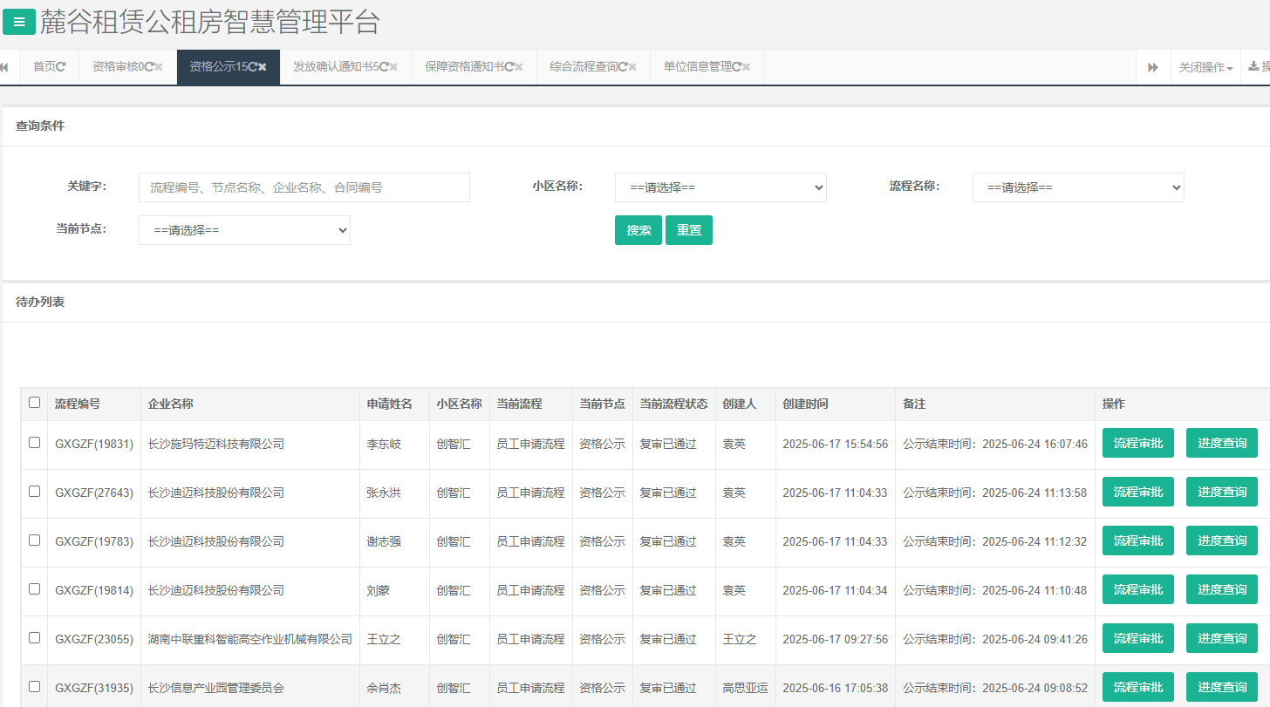Screen dimensions: 1270x707
Task: Click the download icon at the top right
Action: click(x=1254, y=67)
